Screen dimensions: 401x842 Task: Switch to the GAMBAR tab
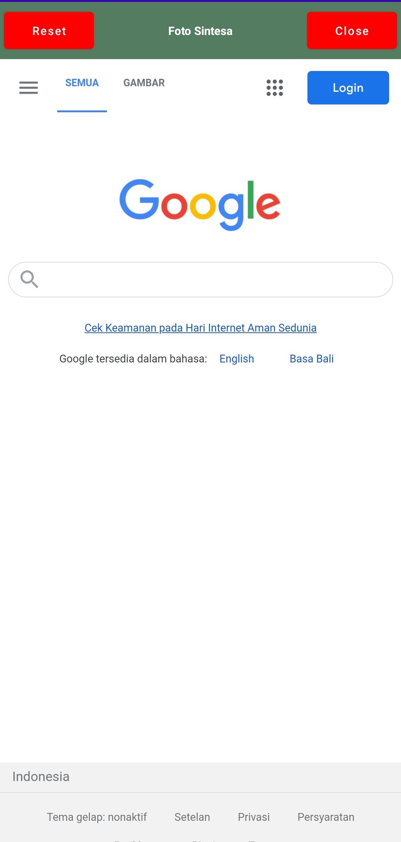tap(144, 83)
